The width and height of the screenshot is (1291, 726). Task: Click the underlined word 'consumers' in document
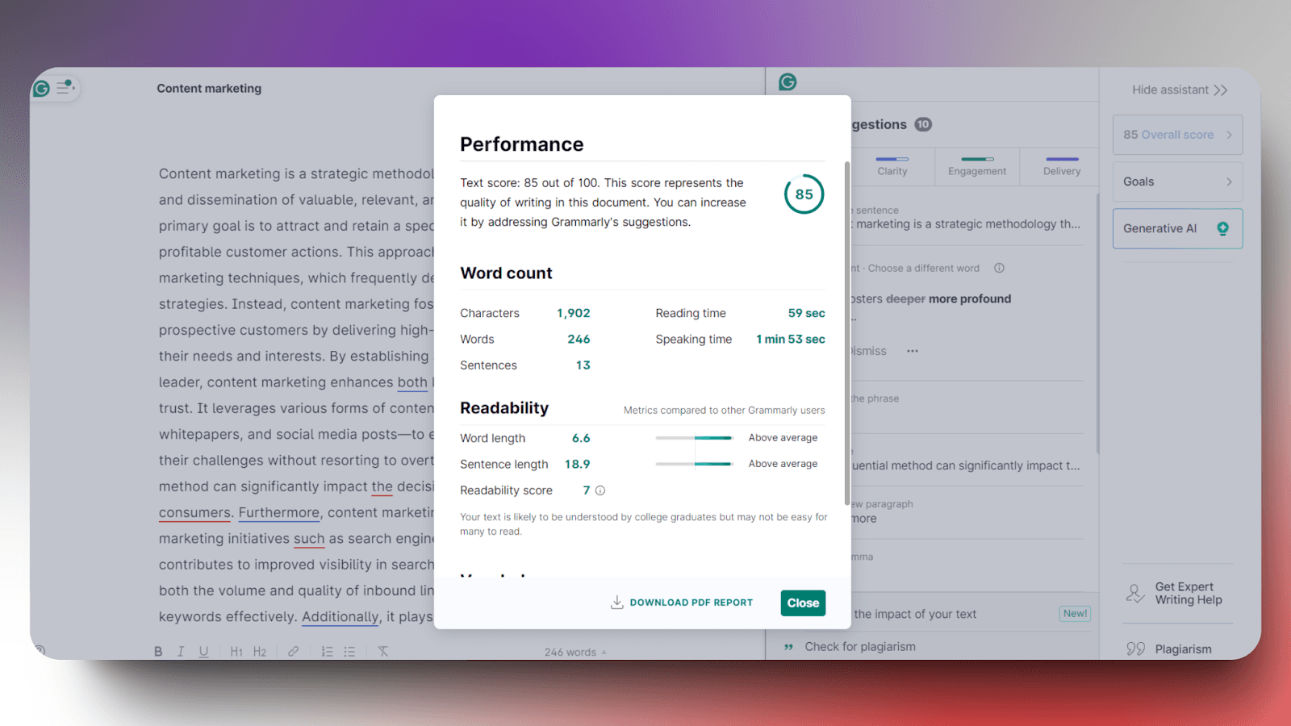pyautogui.click(x=194, y=513)
